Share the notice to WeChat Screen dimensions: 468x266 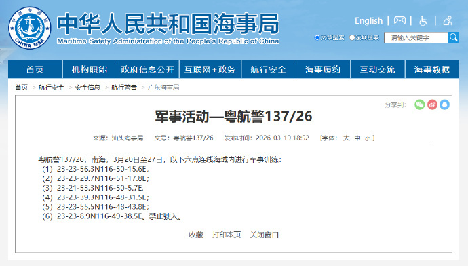coord(420,104)
